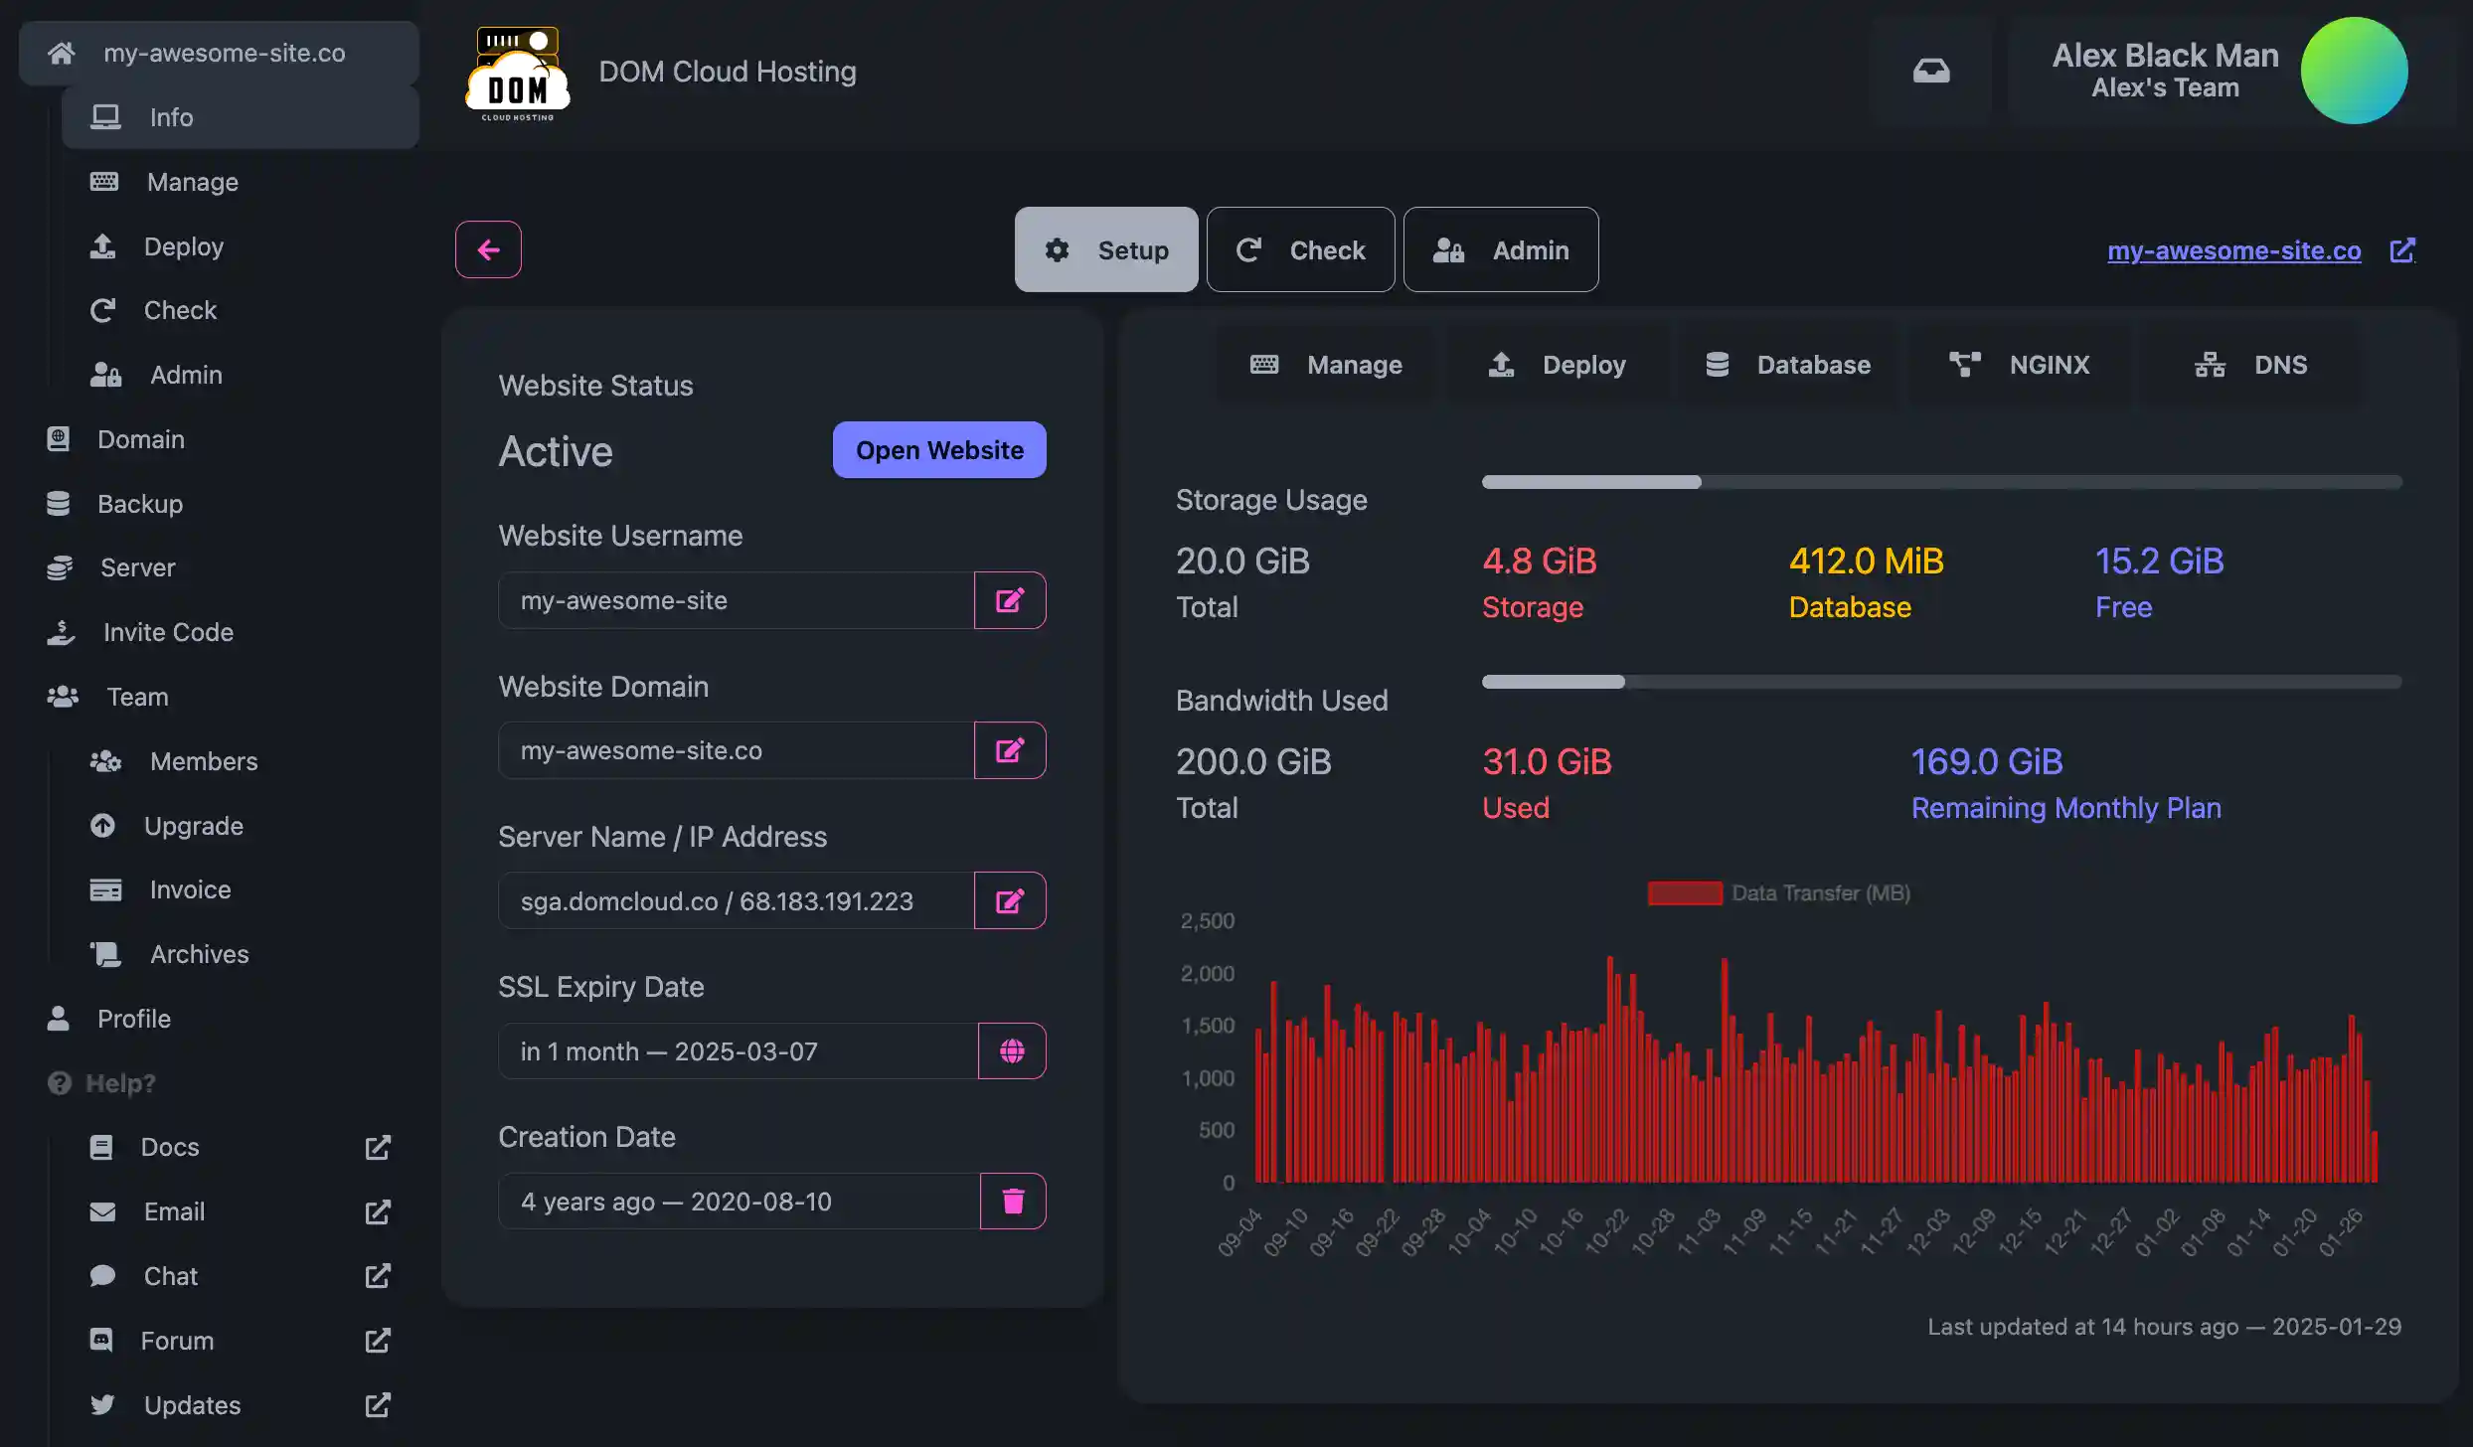Follow the my-awesome-site.co link at top right
The width and height of the screenshot is (2473, 1447).
(x=2233, y=250)
